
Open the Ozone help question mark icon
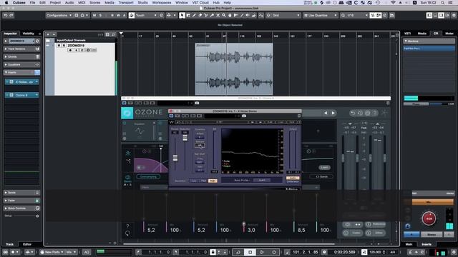point(375,113)
